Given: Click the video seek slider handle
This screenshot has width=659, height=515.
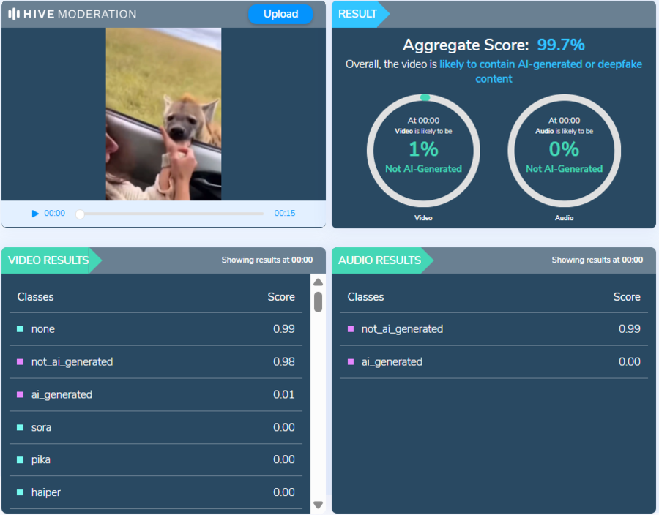Looking at the screenshot, I should [x=81, y=214].
